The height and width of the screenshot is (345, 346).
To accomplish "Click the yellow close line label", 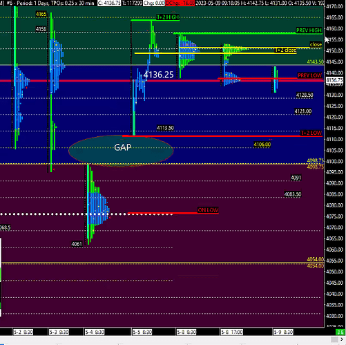I will [x=316, y=44].
